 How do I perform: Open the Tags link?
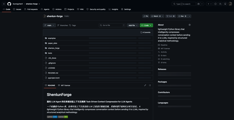click(x=73, y=25)
